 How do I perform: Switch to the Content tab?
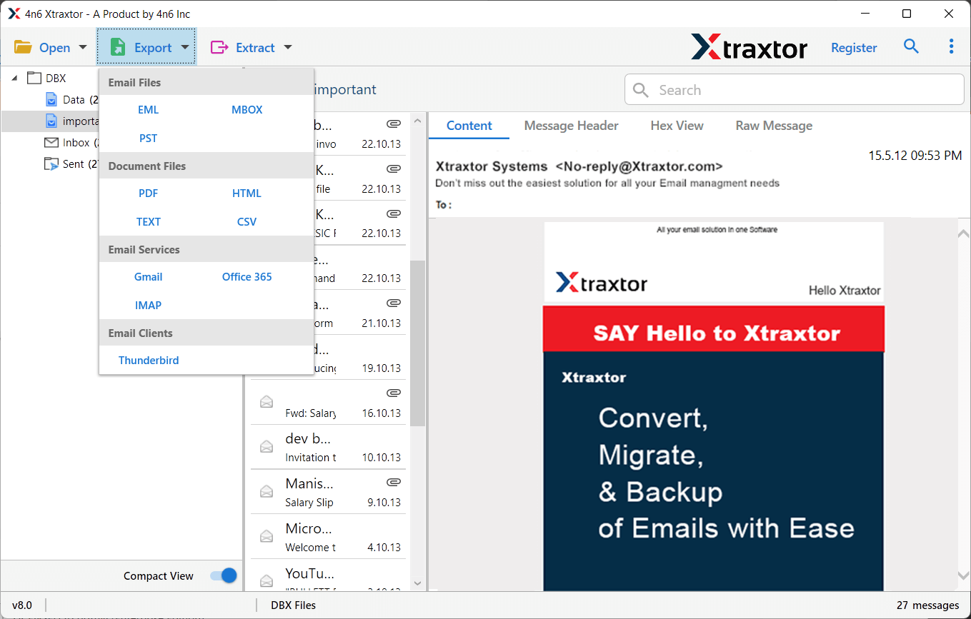click(x=469, y=126)
